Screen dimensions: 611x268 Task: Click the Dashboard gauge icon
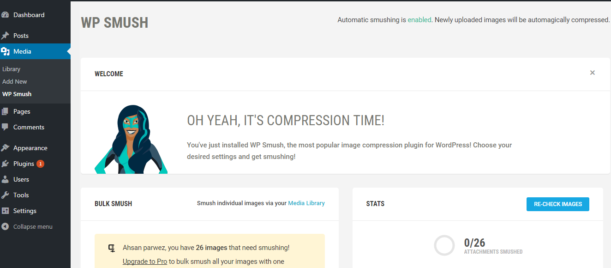coord(5,15)
